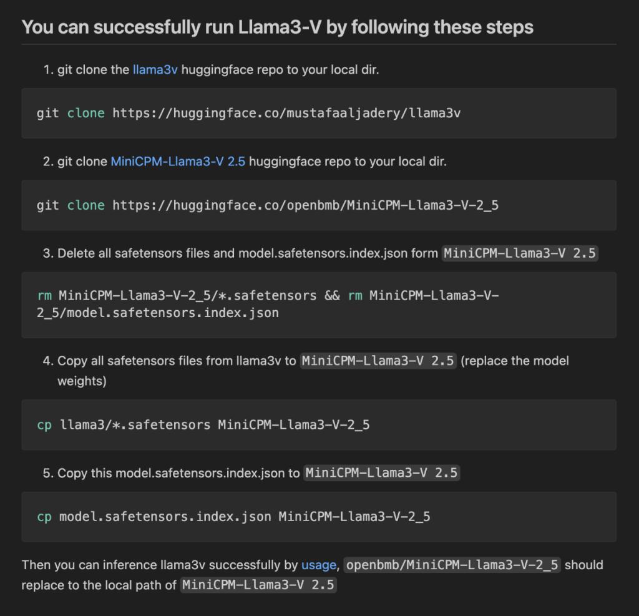
Task: Click the "cp model.safetensors.index.json" code block
Action: (x=319, y=517)
